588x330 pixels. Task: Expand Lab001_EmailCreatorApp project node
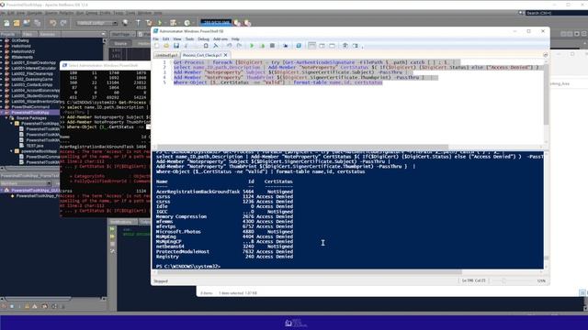(2, 62)
